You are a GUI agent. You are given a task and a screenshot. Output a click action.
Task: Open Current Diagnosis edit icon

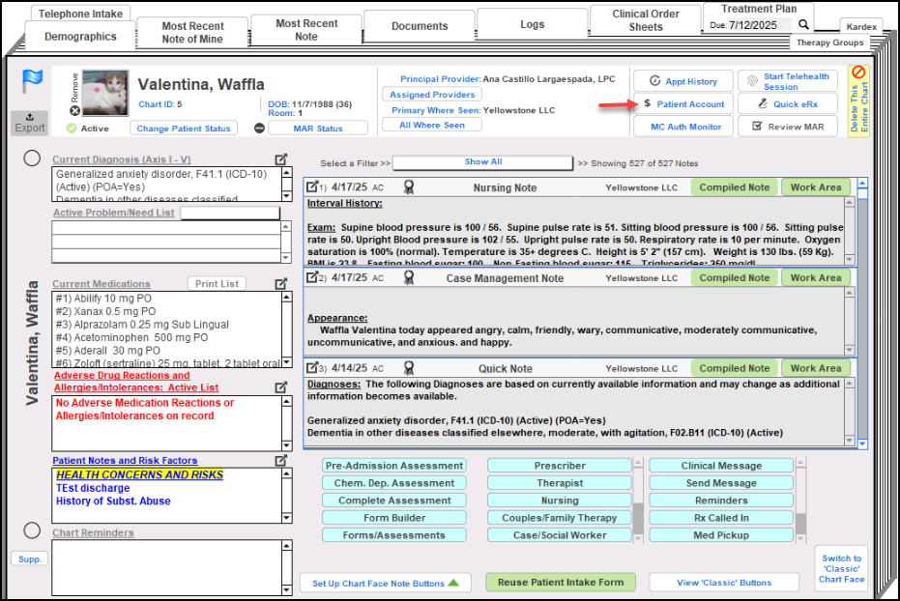[280, 159]
